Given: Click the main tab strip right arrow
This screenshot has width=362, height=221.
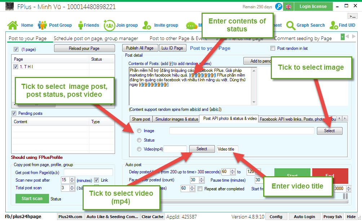Looking at the screenshot, I should coord(354,36).
